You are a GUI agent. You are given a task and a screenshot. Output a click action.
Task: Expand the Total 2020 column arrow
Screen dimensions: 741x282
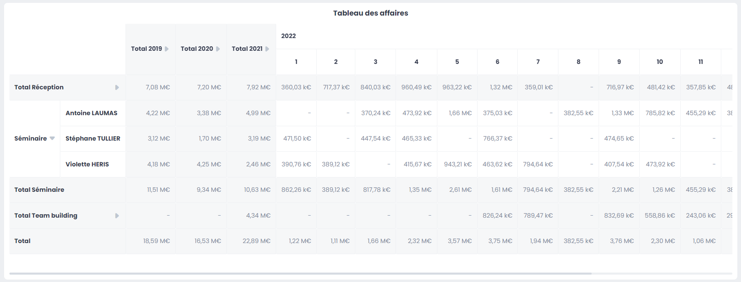pyautogui.click(x=218, y=49)
